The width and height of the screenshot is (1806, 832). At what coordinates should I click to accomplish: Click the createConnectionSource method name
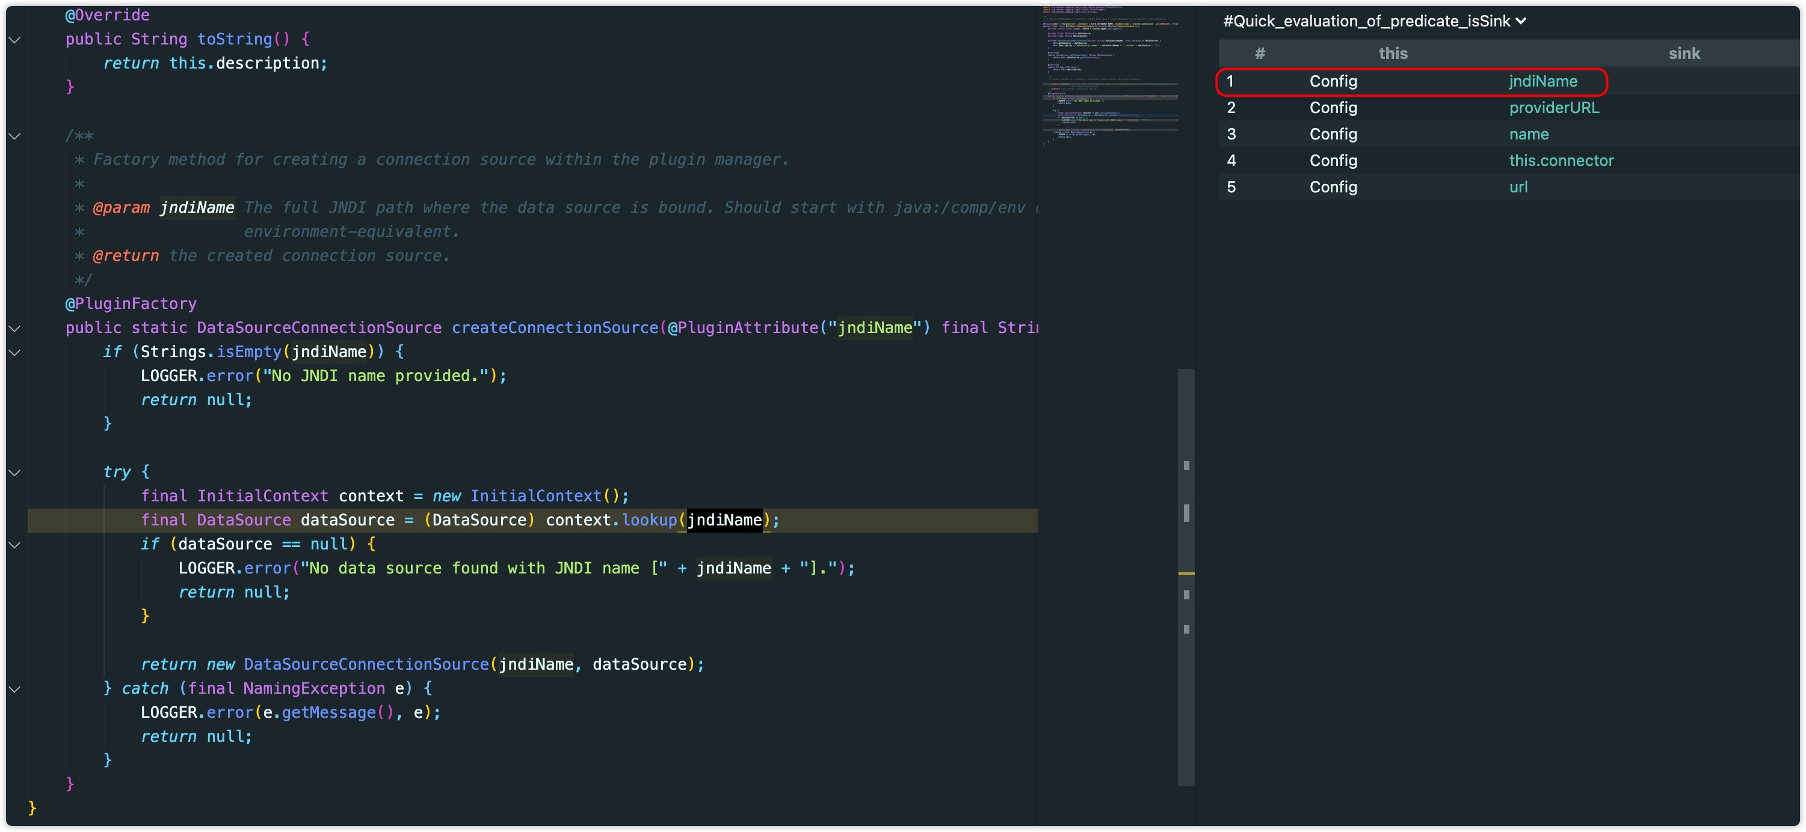555,328
